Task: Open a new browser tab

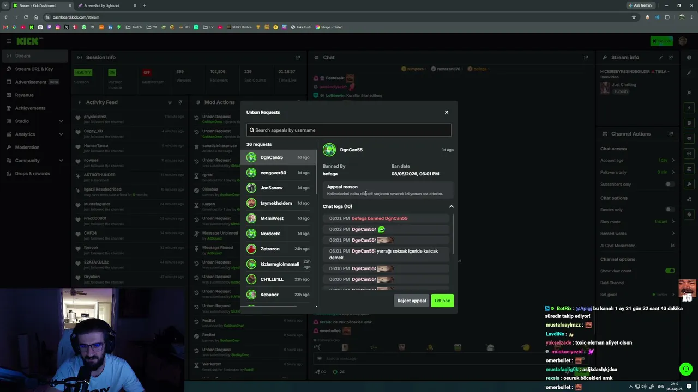Action: (x=144, y=5)
